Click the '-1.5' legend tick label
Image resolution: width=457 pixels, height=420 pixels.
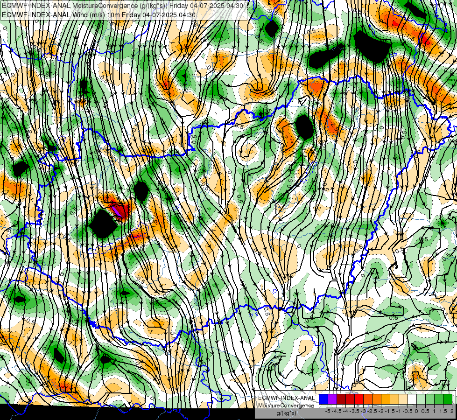(x=390, y=411)
